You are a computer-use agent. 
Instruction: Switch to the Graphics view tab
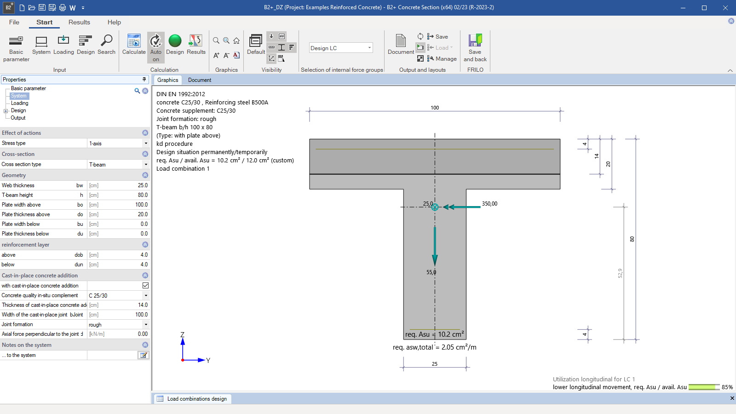[167, 80]
